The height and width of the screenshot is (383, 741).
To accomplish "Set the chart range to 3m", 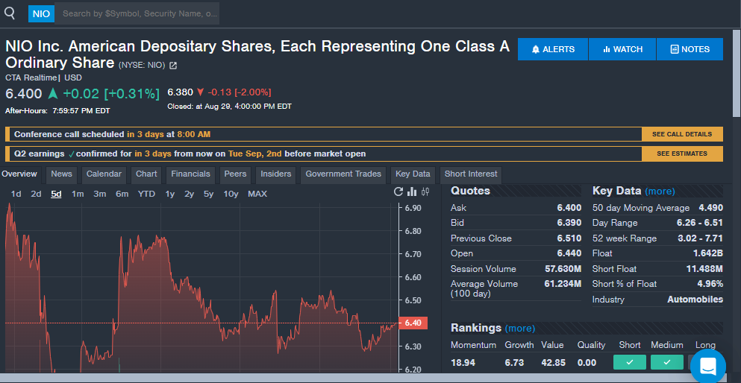I will 100,194.
